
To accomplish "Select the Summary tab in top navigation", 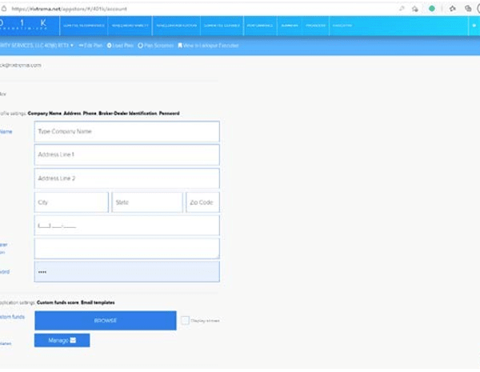I will pyautogui.click(x=289, y=26).
